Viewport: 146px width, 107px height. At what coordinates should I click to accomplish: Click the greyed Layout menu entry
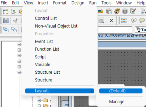60,11
